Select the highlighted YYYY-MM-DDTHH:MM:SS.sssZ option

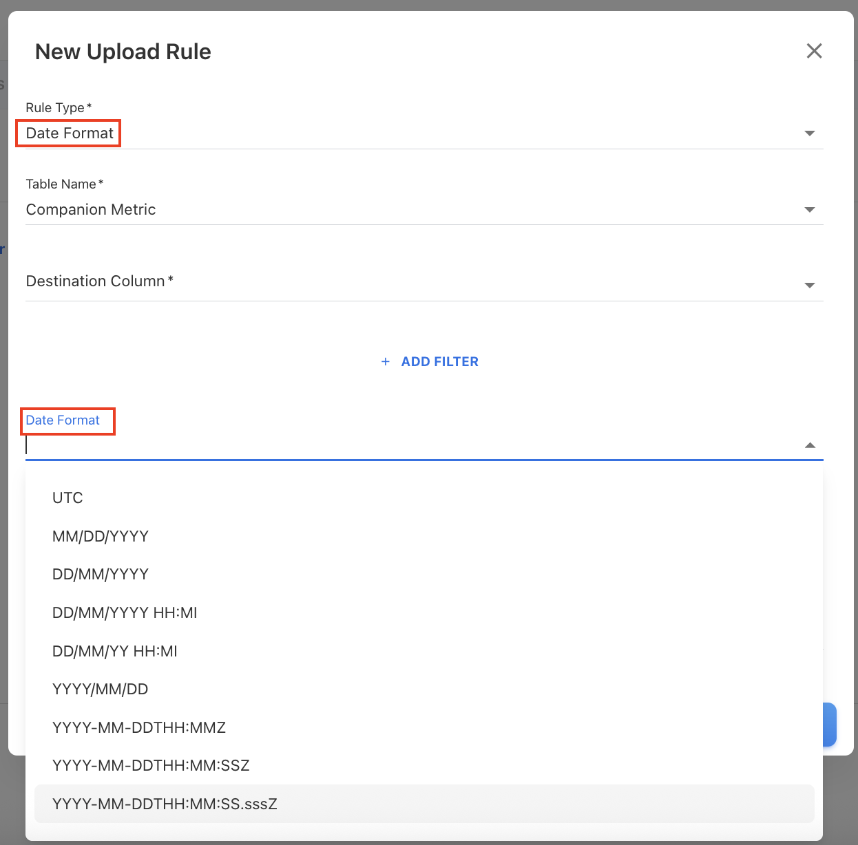pyautogui.click(x=165, y=804)
